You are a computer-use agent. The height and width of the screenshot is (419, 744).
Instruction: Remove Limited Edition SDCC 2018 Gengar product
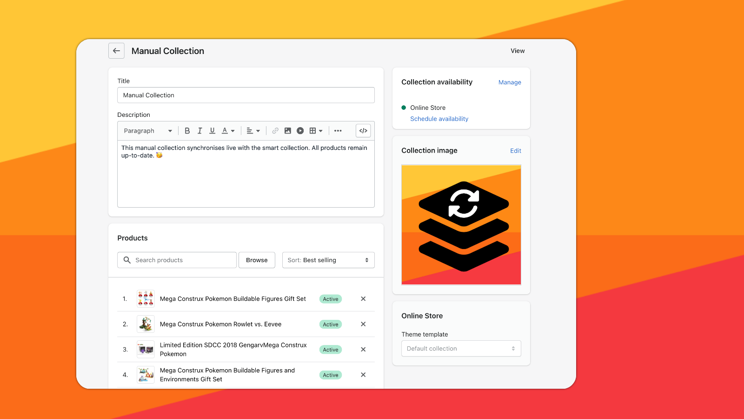point(363,350)
